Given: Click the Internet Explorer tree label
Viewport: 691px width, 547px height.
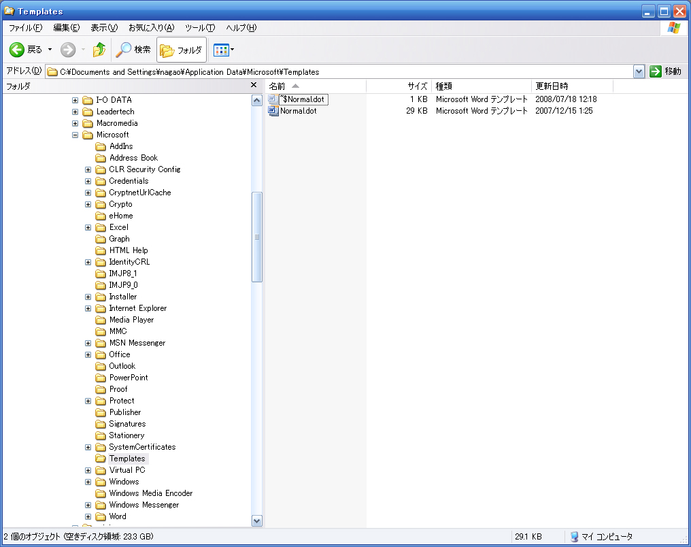Looking at the screenshot, I should tap(138, 308).
